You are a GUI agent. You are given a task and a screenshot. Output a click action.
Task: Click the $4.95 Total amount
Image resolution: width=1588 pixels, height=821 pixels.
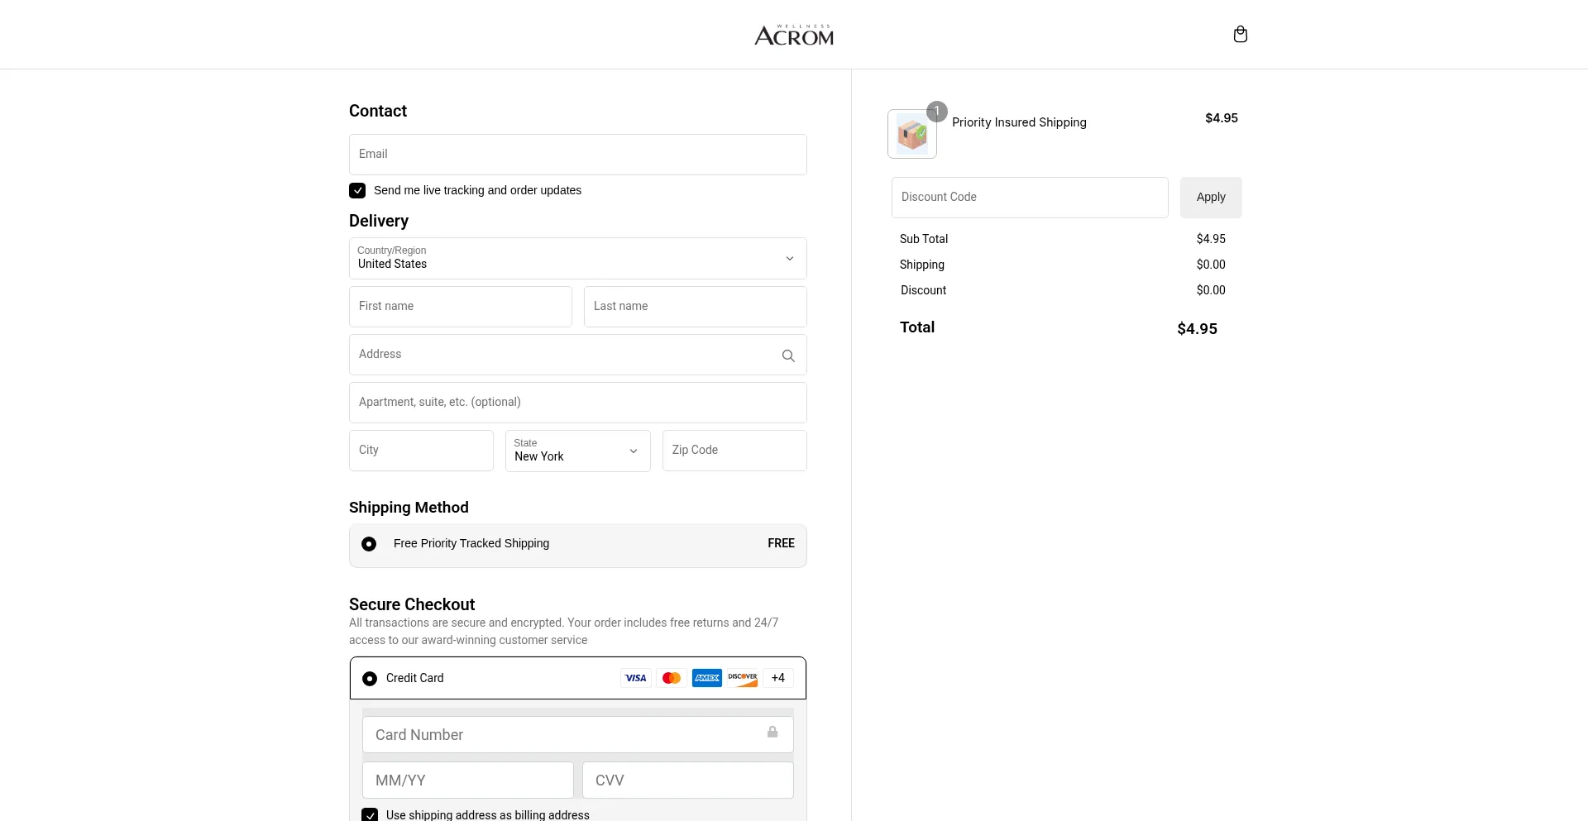(x=1197, y=329)
